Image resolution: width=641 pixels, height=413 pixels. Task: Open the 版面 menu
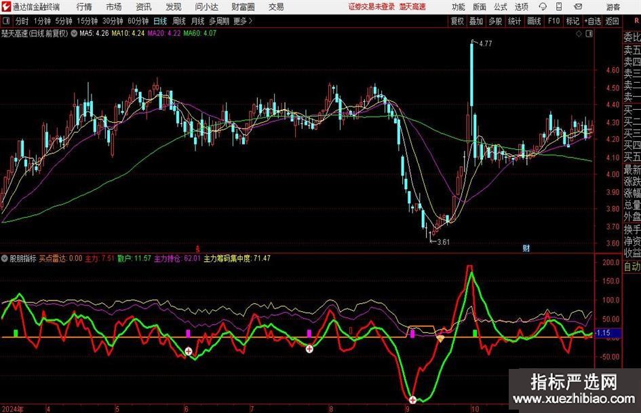click(x=479, y=7)
